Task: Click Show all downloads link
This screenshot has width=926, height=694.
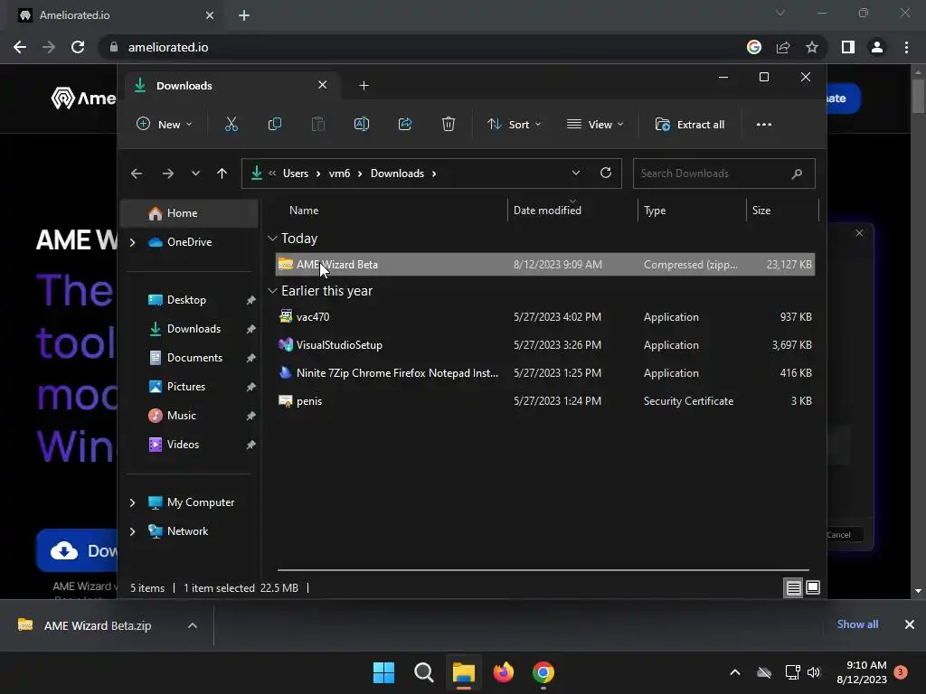Action: (x=857, y=624)
